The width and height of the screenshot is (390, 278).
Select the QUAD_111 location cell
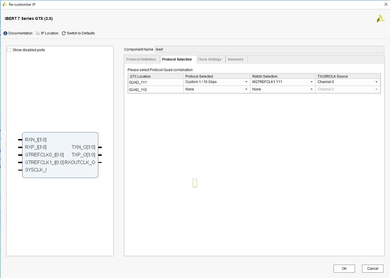coord(156,82)
